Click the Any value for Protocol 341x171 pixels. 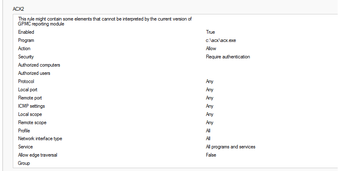(x=210, y=81)
